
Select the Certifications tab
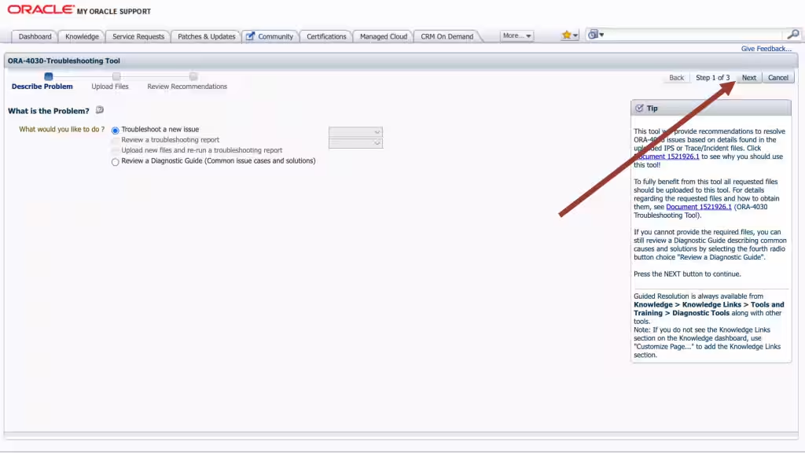pyautogui.click(x=326, y=36)
